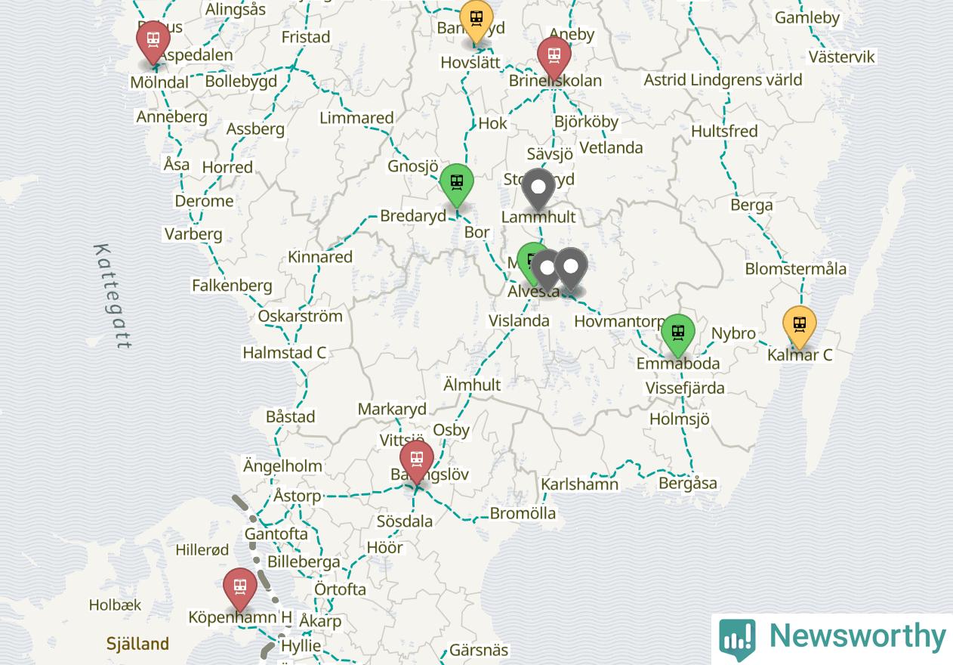The height and width of the screenshot is (665, 953).
Task: Select the Varberg town label
Action: coord(194,234)
